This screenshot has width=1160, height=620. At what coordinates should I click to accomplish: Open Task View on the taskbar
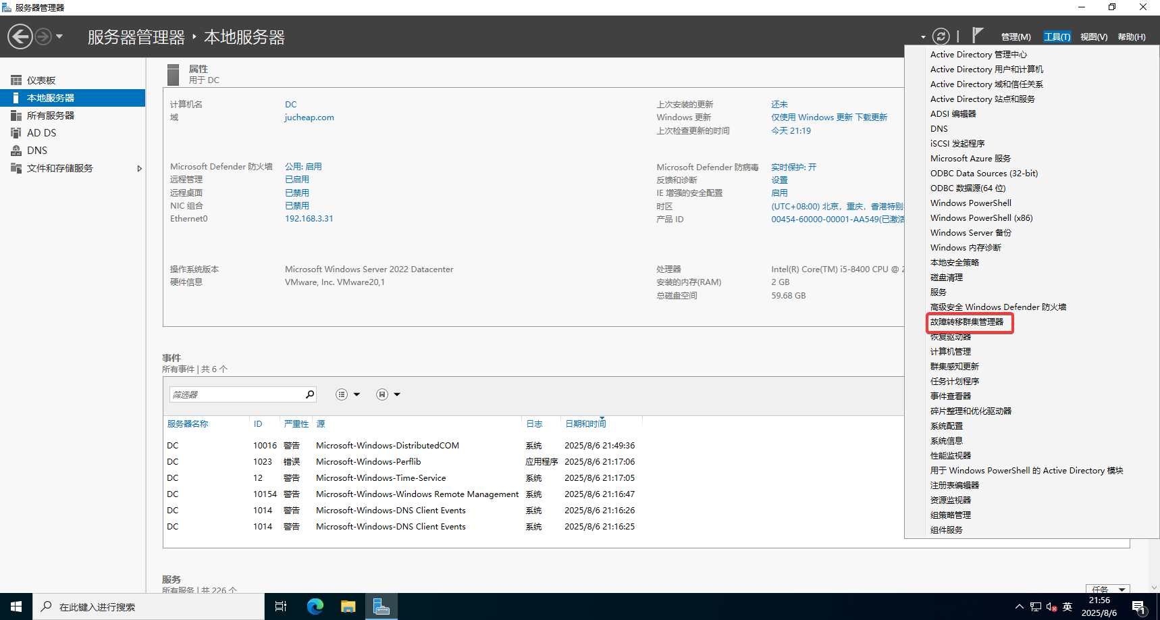click(x=281, y=606)
